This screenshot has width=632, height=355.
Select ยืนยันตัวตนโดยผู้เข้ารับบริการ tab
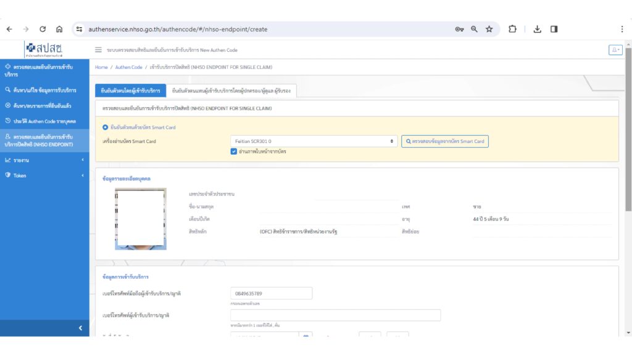[x=130, y=91]
